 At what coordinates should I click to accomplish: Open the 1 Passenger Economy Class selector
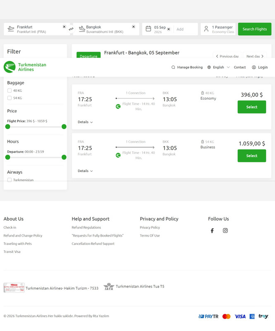pyautogui.click(x=218, y=29)
